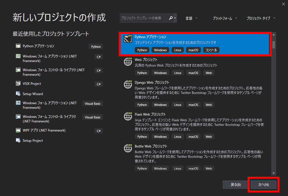This screenshot has height=196, width=288.
Task: Click the scrollbar down arrow
Action: [274, 173]
